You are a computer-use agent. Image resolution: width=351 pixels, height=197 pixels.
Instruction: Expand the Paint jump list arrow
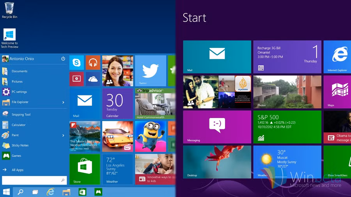(x=63, y=135)
